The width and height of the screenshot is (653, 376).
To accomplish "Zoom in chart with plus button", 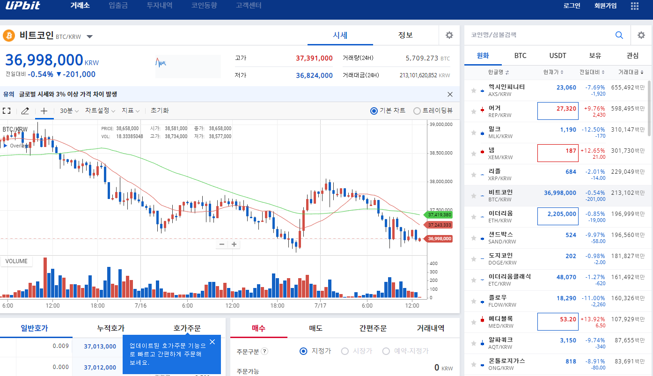I will 234,244.
